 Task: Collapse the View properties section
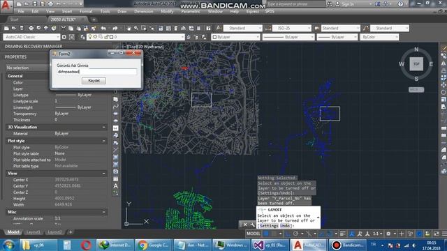click(x=104, y=174)
